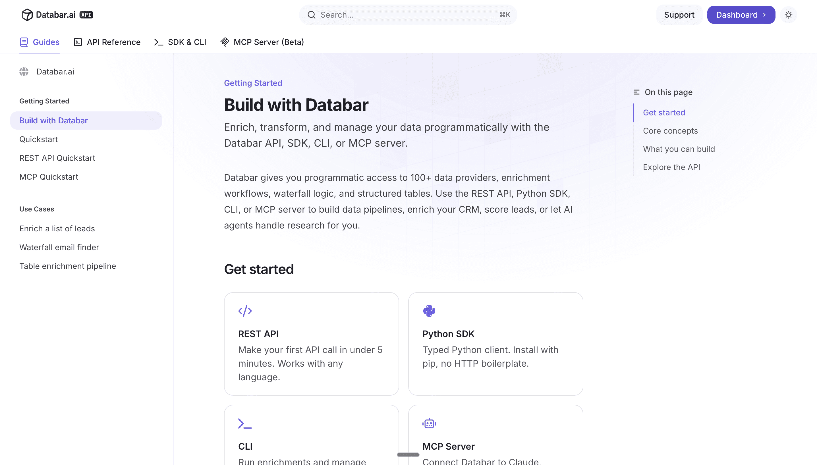Click the globe icon beside Databar.ai in sidebar

pos(24,72)
